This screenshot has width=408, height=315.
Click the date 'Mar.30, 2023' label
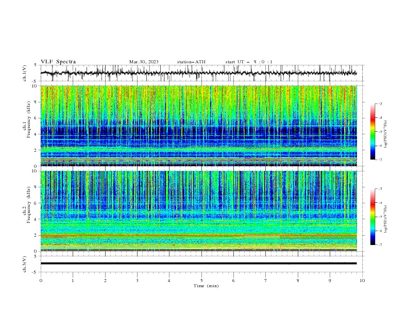[x=144, y=62]
